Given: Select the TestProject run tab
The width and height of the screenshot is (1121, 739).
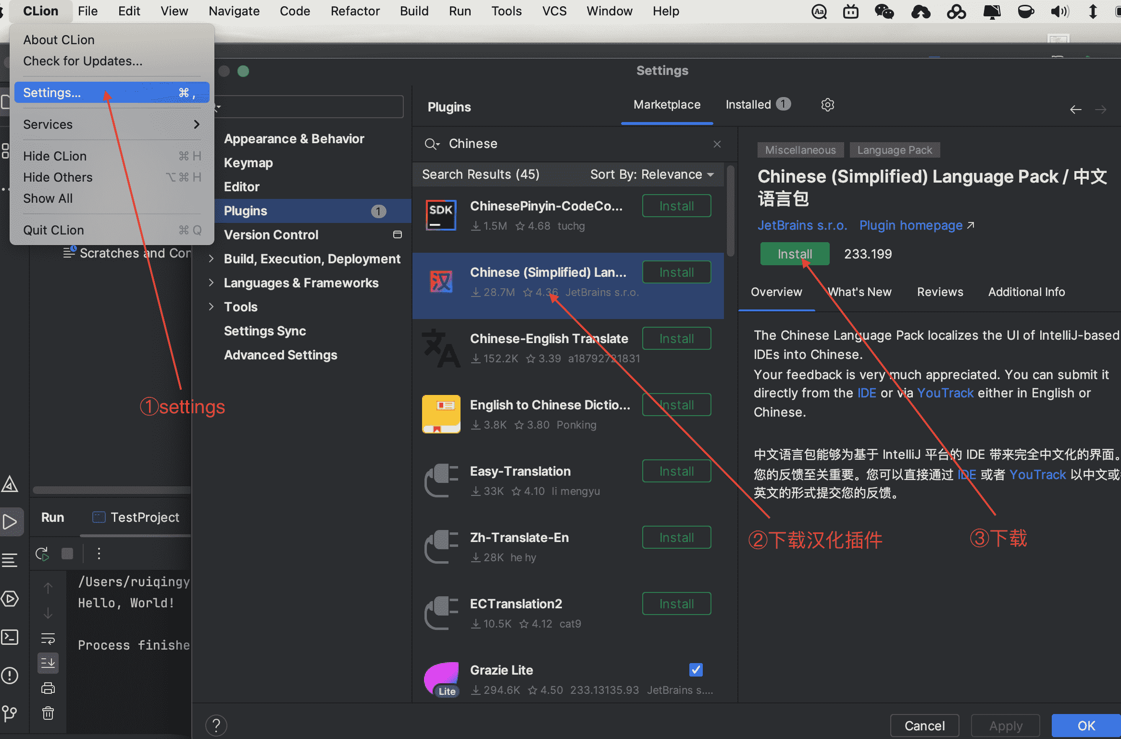Looking at the screenshot, I should click(136, 517).
